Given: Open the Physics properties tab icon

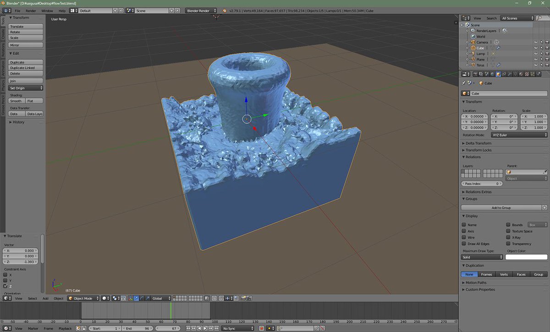Looking at the screenshot, I should tap(538, 74).
